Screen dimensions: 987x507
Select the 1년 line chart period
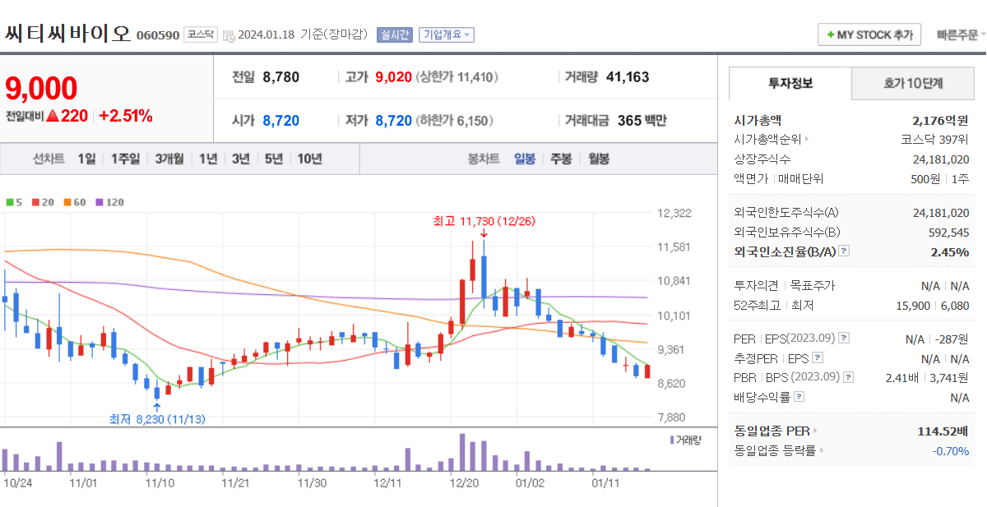tap(208, 159)
